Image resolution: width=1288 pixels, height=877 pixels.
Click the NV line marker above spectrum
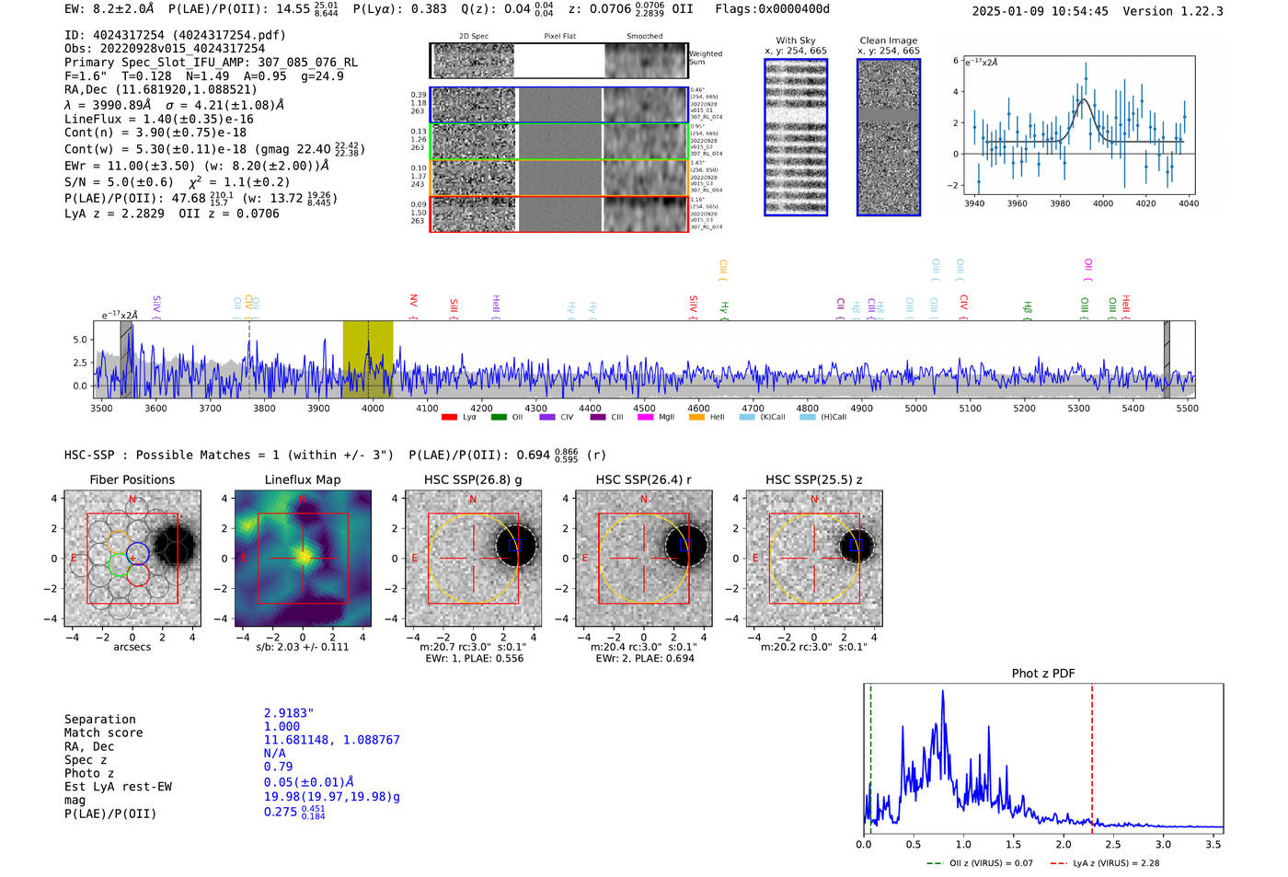point(413,306)
